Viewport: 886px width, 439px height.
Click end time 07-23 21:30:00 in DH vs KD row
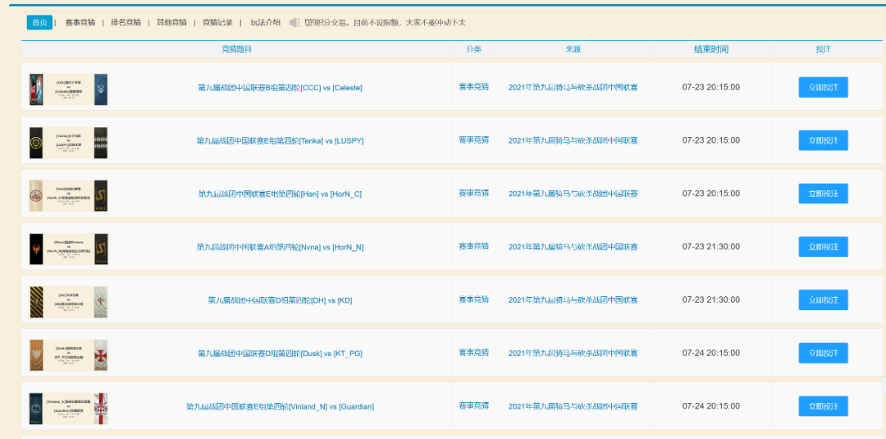click(710, 300)
